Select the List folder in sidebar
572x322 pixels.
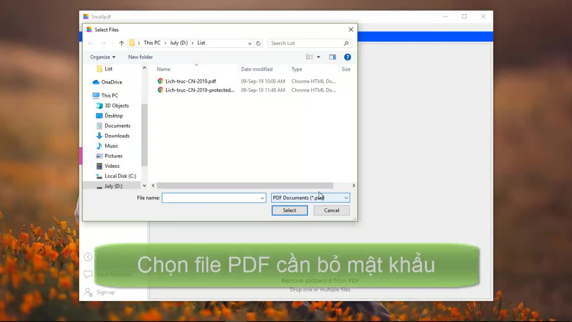click(x=108, y=69)
